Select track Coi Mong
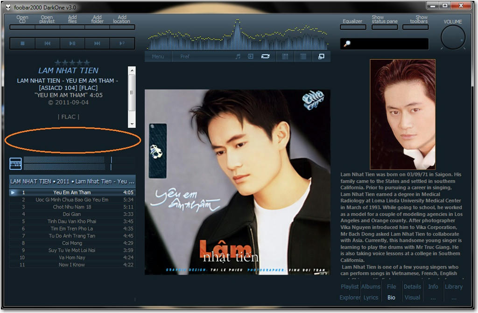 point(72,243)
